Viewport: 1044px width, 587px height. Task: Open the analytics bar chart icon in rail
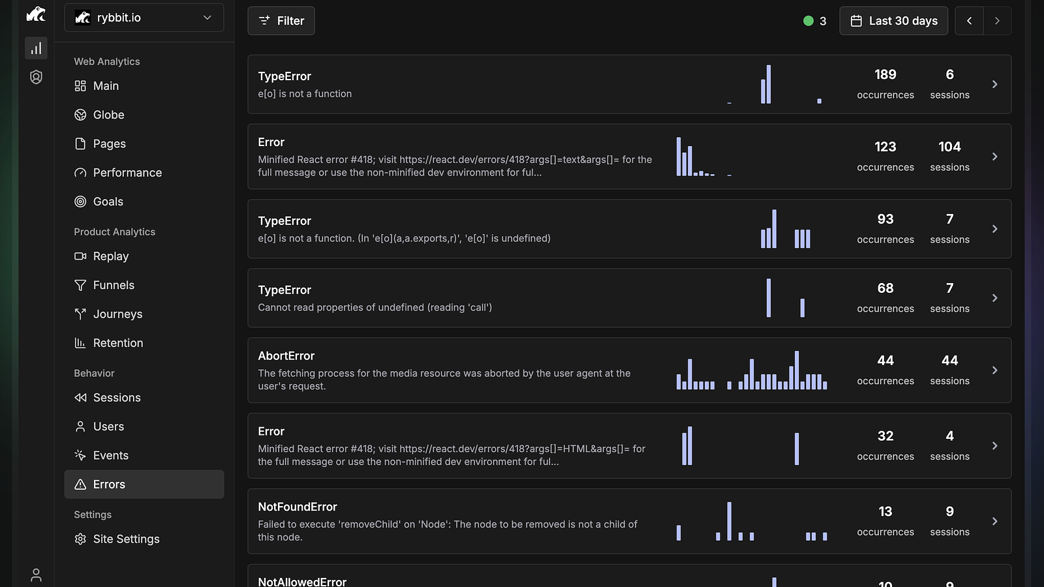pos(36,48)
